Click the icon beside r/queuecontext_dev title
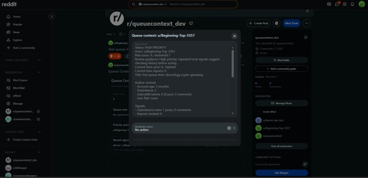The image size is (368, 178). click(191, 23)
